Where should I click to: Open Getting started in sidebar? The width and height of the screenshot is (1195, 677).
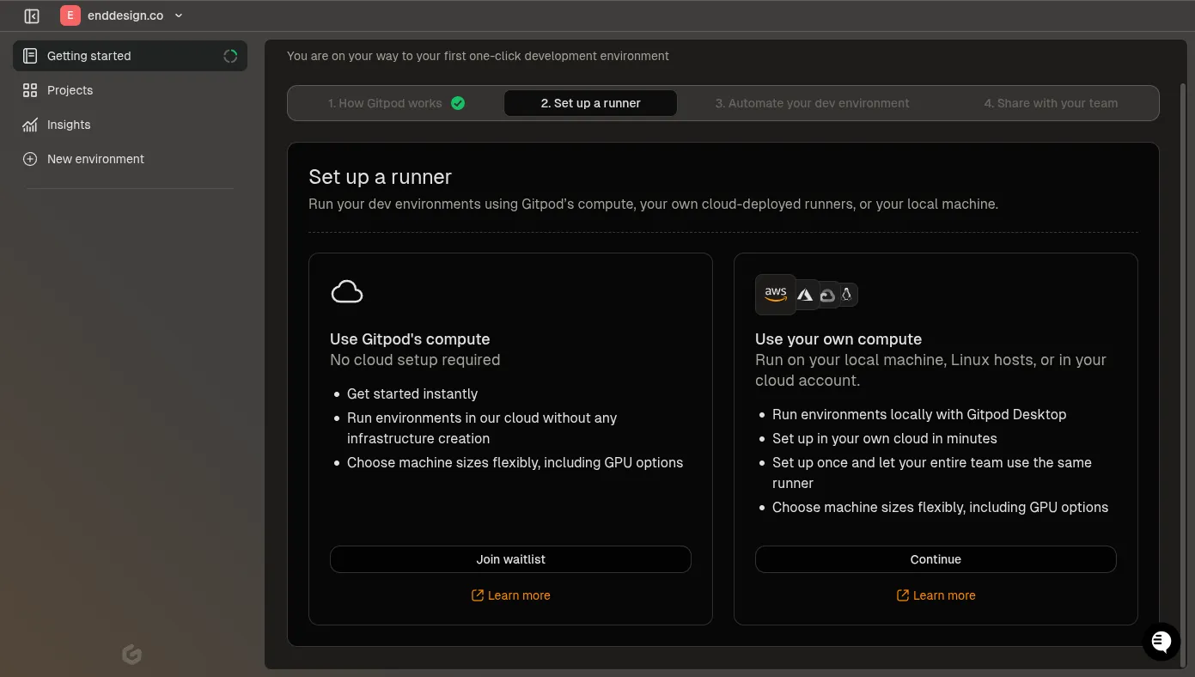130,56
